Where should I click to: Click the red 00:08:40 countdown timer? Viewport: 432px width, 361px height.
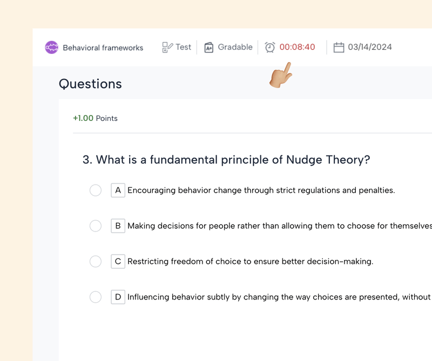click(x=297, y=47)
